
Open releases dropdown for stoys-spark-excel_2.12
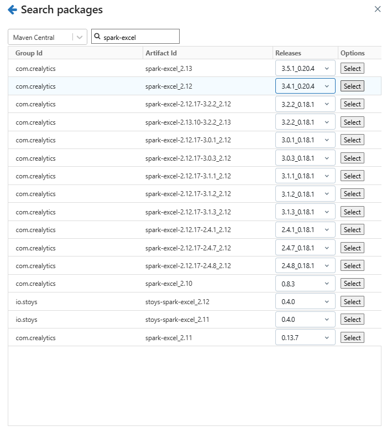305,301
